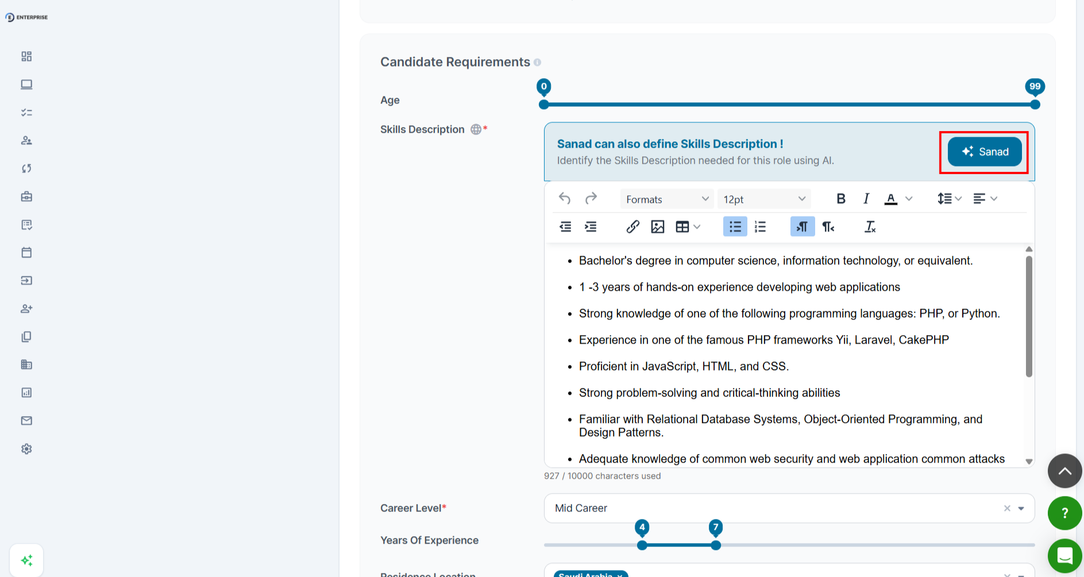Toggle the numbered list button
This screenshot has width=1084, height=577.
[760, 227]
